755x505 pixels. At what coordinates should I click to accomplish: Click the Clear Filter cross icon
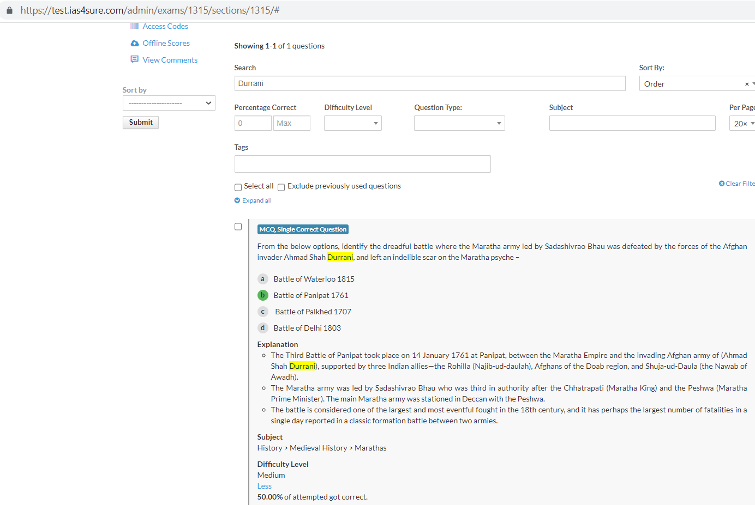722,184
